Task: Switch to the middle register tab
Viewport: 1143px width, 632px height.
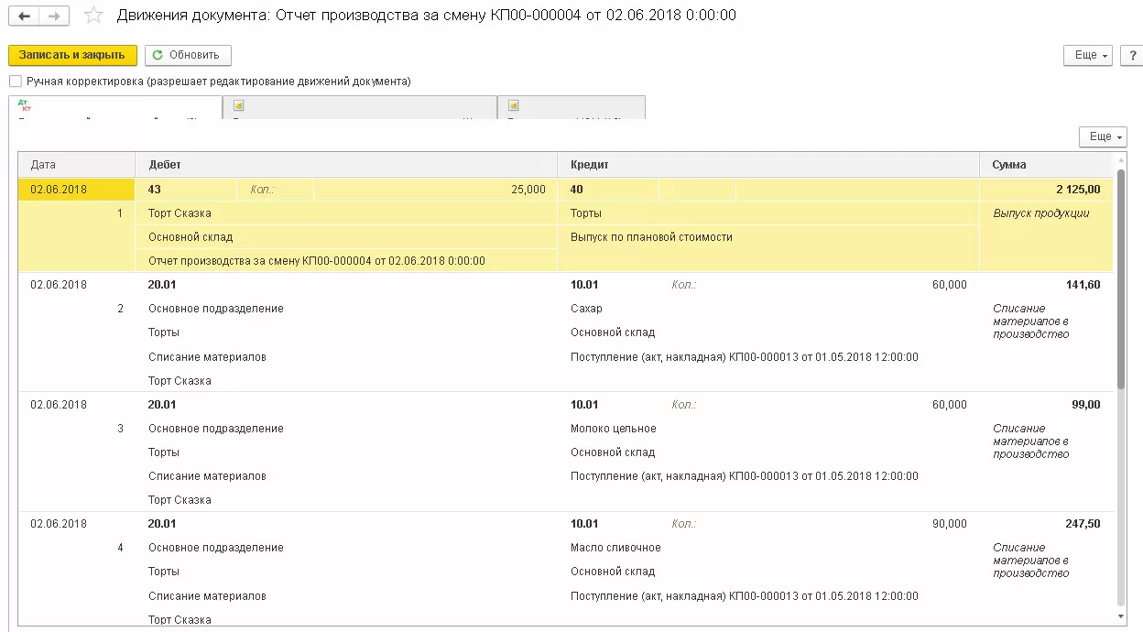Action: coord(359,107)
